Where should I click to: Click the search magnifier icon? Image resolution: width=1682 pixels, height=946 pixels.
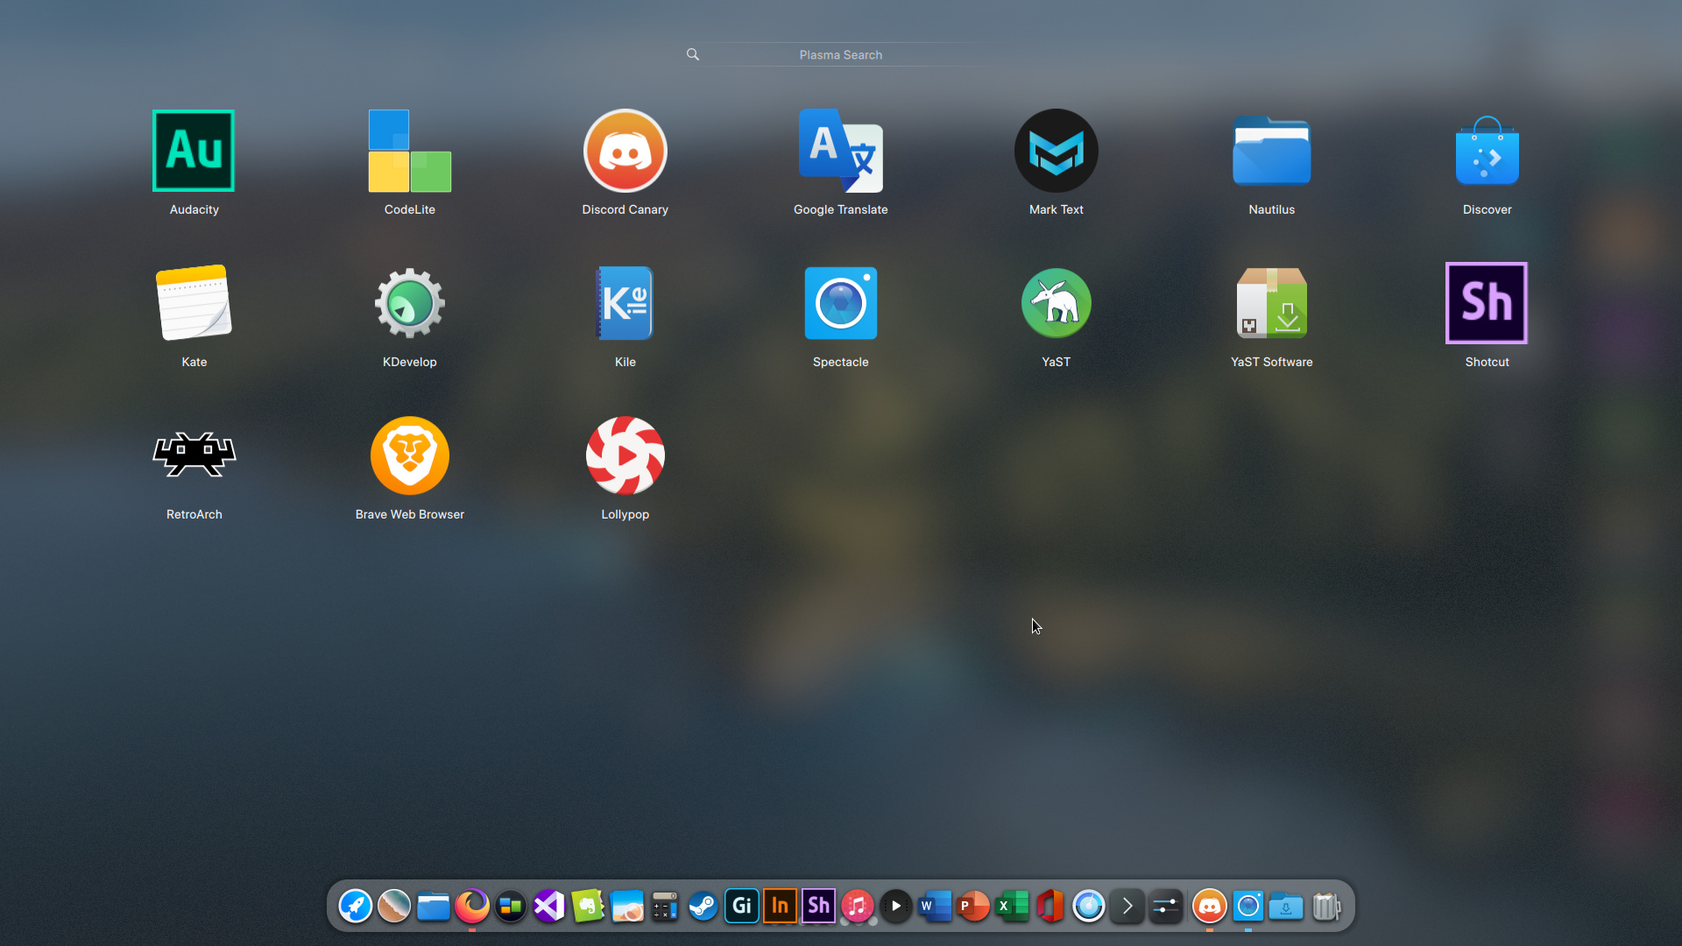tap(692, 54)
